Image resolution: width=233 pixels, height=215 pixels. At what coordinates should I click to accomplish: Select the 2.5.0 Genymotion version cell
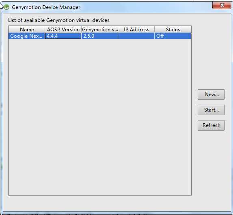[x=99, y=36]
